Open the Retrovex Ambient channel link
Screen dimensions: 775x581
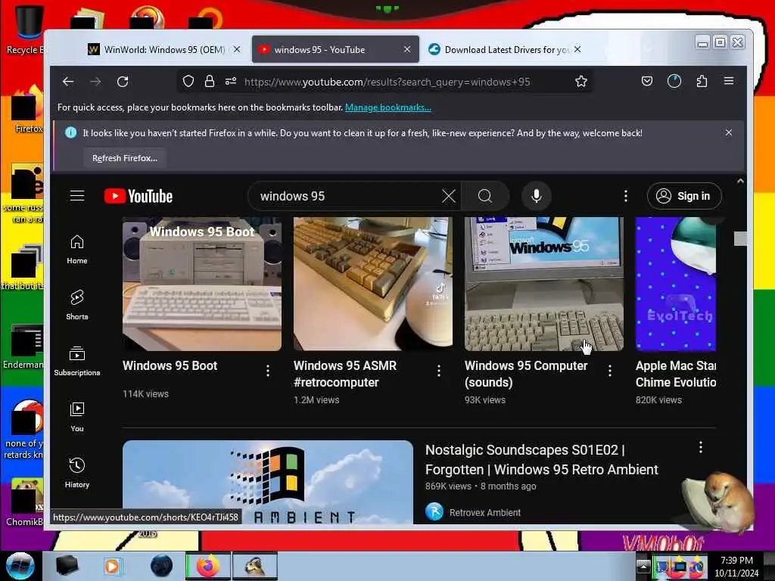coord(485,513)
